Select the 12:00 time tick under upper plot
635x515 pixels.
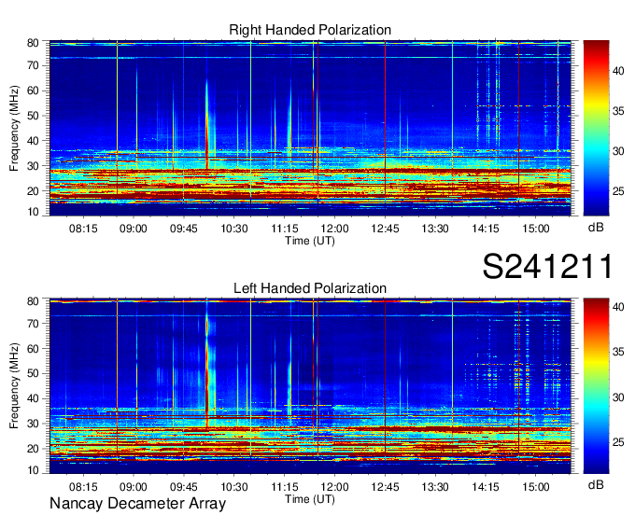point(335,229)
